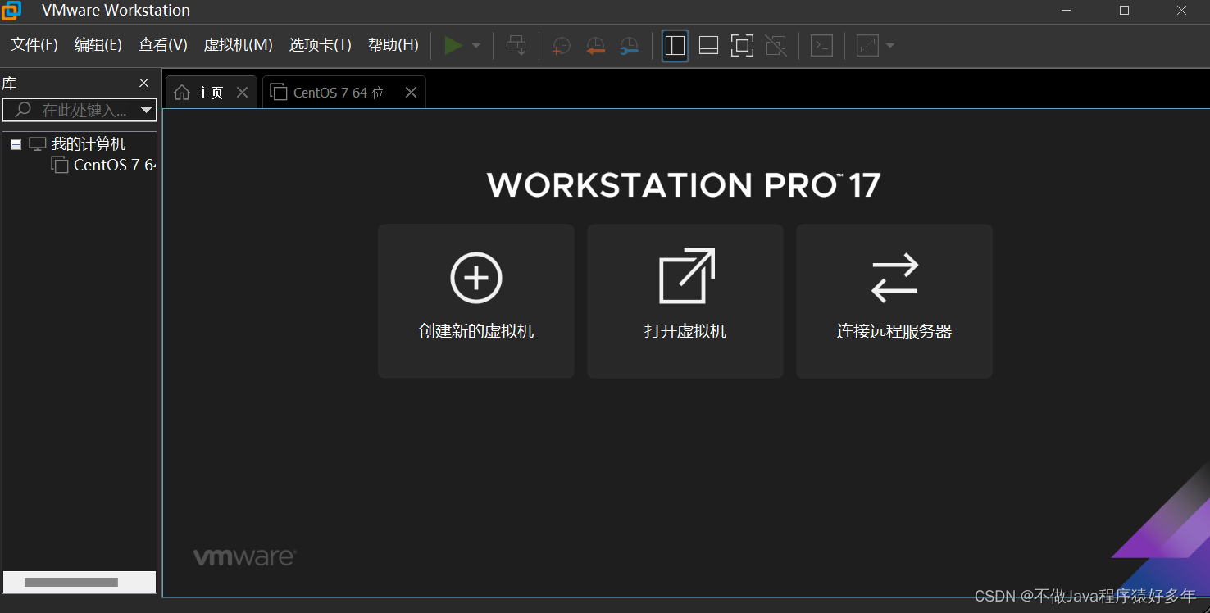Click the library panel horizontal scrollbar
This screenshot has width=1210, height=613.
tap(71, 582)
